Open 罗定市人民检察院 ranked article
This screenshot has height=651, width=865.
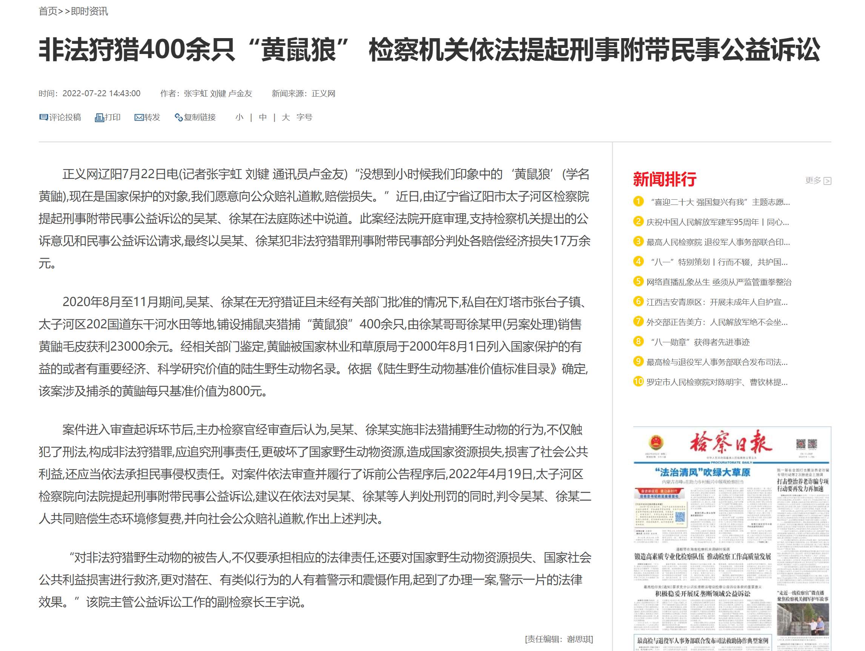pos(717,382)
